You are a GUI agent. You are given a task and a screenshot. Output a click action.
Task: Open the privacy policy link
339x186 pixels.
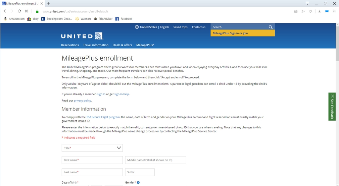(x=82, y=101)
